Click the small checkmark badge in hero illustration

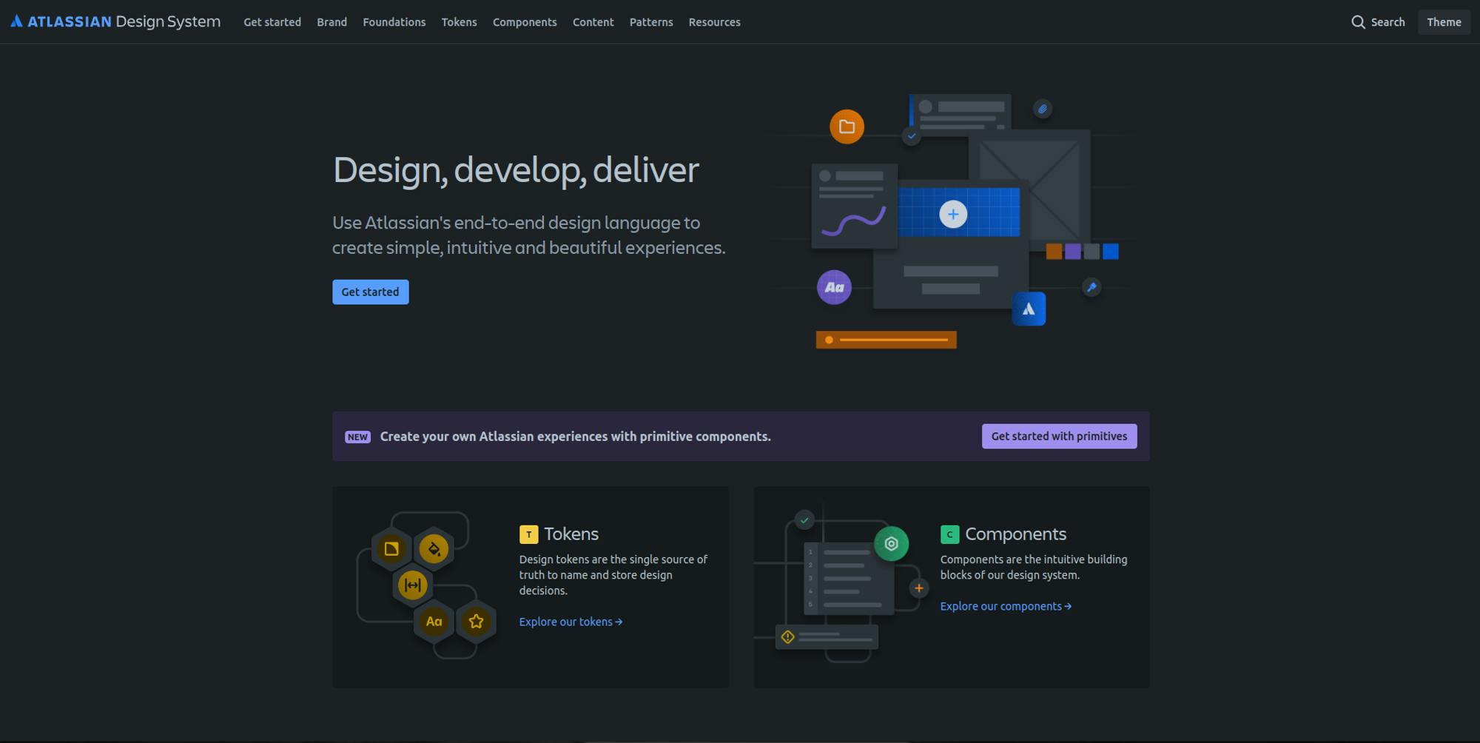912,136
